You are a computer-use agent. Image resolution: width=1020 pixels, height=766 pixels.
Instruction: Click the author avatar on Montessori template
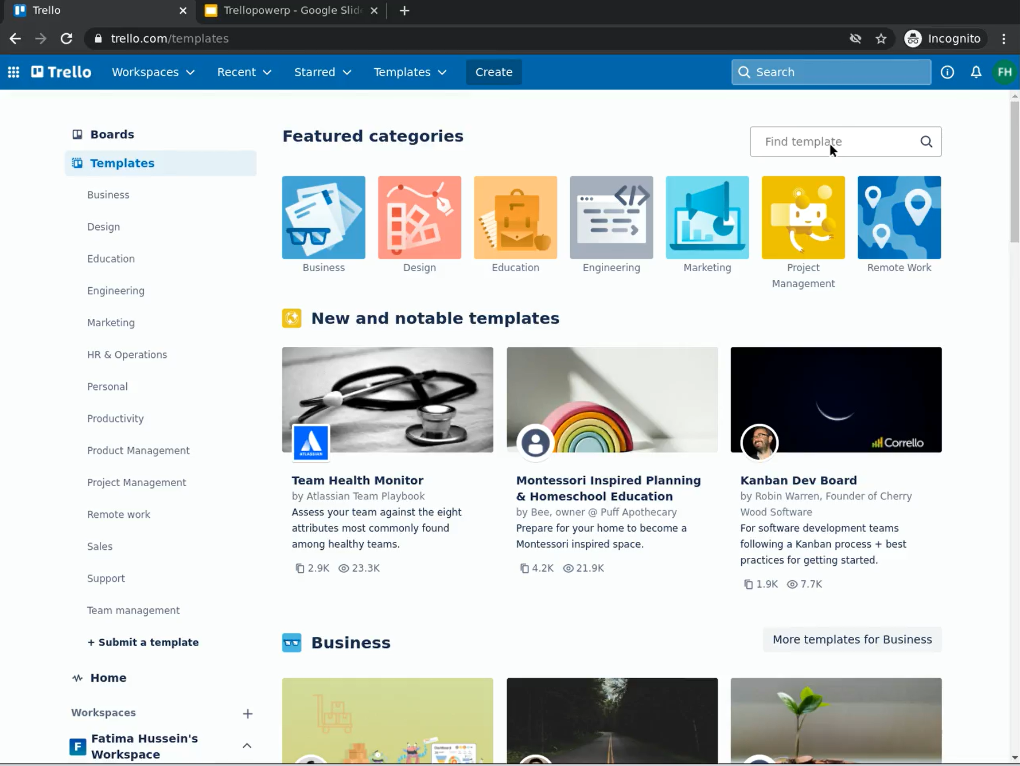point(535,443)
